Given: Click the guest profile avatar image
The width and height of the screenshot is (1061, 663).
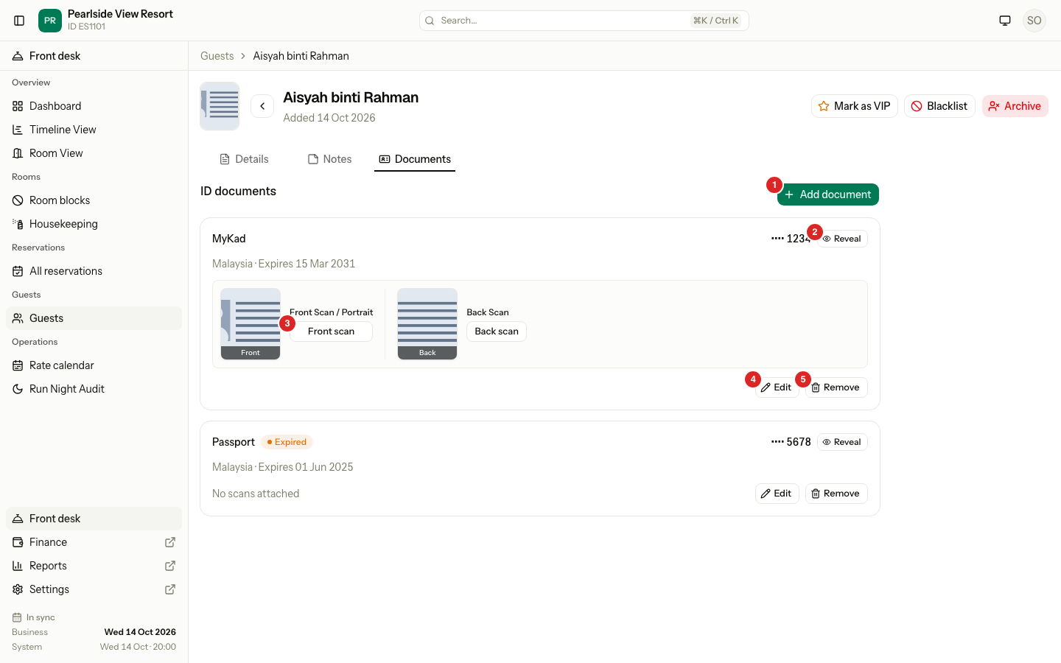Looking at the screenshot, I should 220,106.
